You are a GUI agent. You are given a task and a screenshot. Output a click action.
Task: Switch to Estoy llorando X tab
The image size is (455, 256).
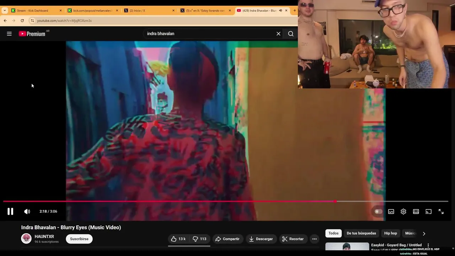[x=205, y=11]
